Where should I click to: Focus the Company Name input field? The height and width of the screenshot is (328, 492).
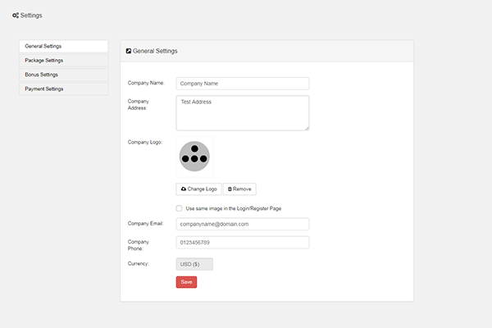(x=242, y=83)
